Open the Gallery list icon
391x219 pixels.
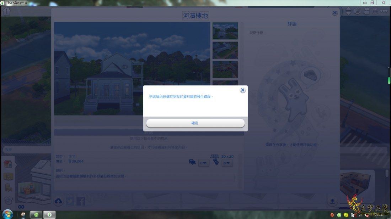[x=375, y=11]
